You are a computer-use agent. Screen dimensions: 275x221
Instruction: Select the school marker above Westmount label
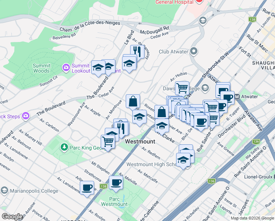coord(139,117)
